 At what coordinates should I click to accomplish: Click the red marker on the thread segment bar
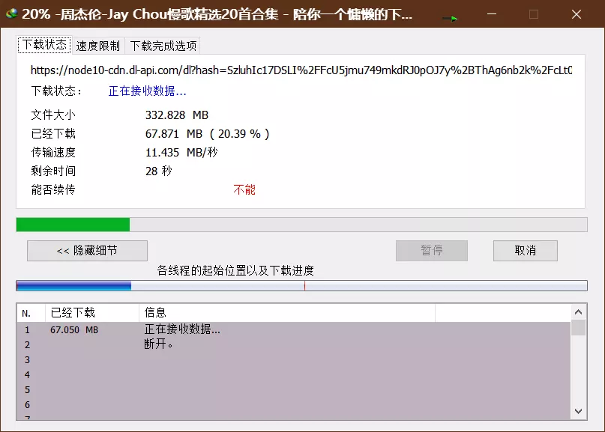pyautogui.click(x=304, y=285)
